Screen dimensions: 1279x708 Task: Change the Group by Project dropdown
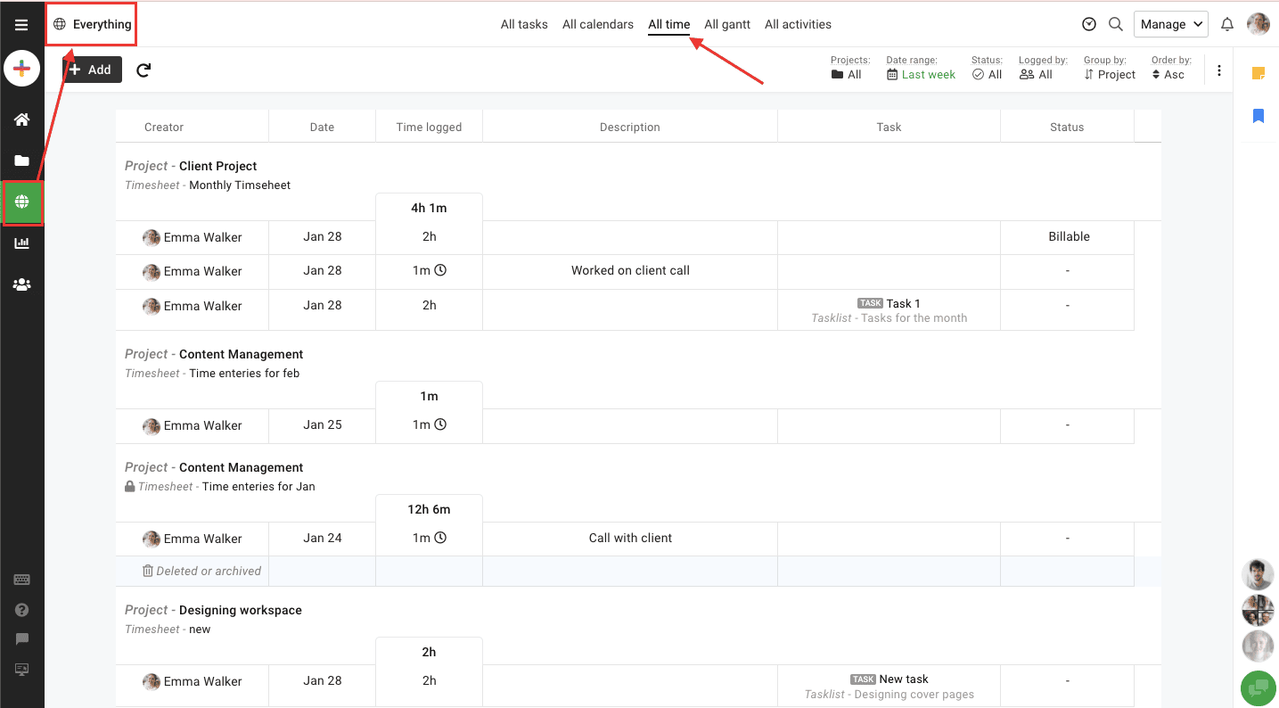coord(1110,75)
